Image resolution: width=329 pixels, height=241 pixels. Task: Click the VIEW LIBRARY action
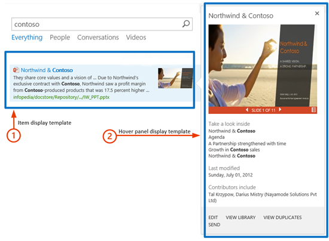pos(240,218)
